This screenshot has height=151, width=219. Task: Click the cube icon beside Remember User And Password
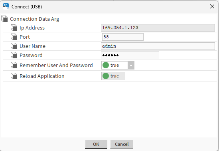[x=14, y=65]
